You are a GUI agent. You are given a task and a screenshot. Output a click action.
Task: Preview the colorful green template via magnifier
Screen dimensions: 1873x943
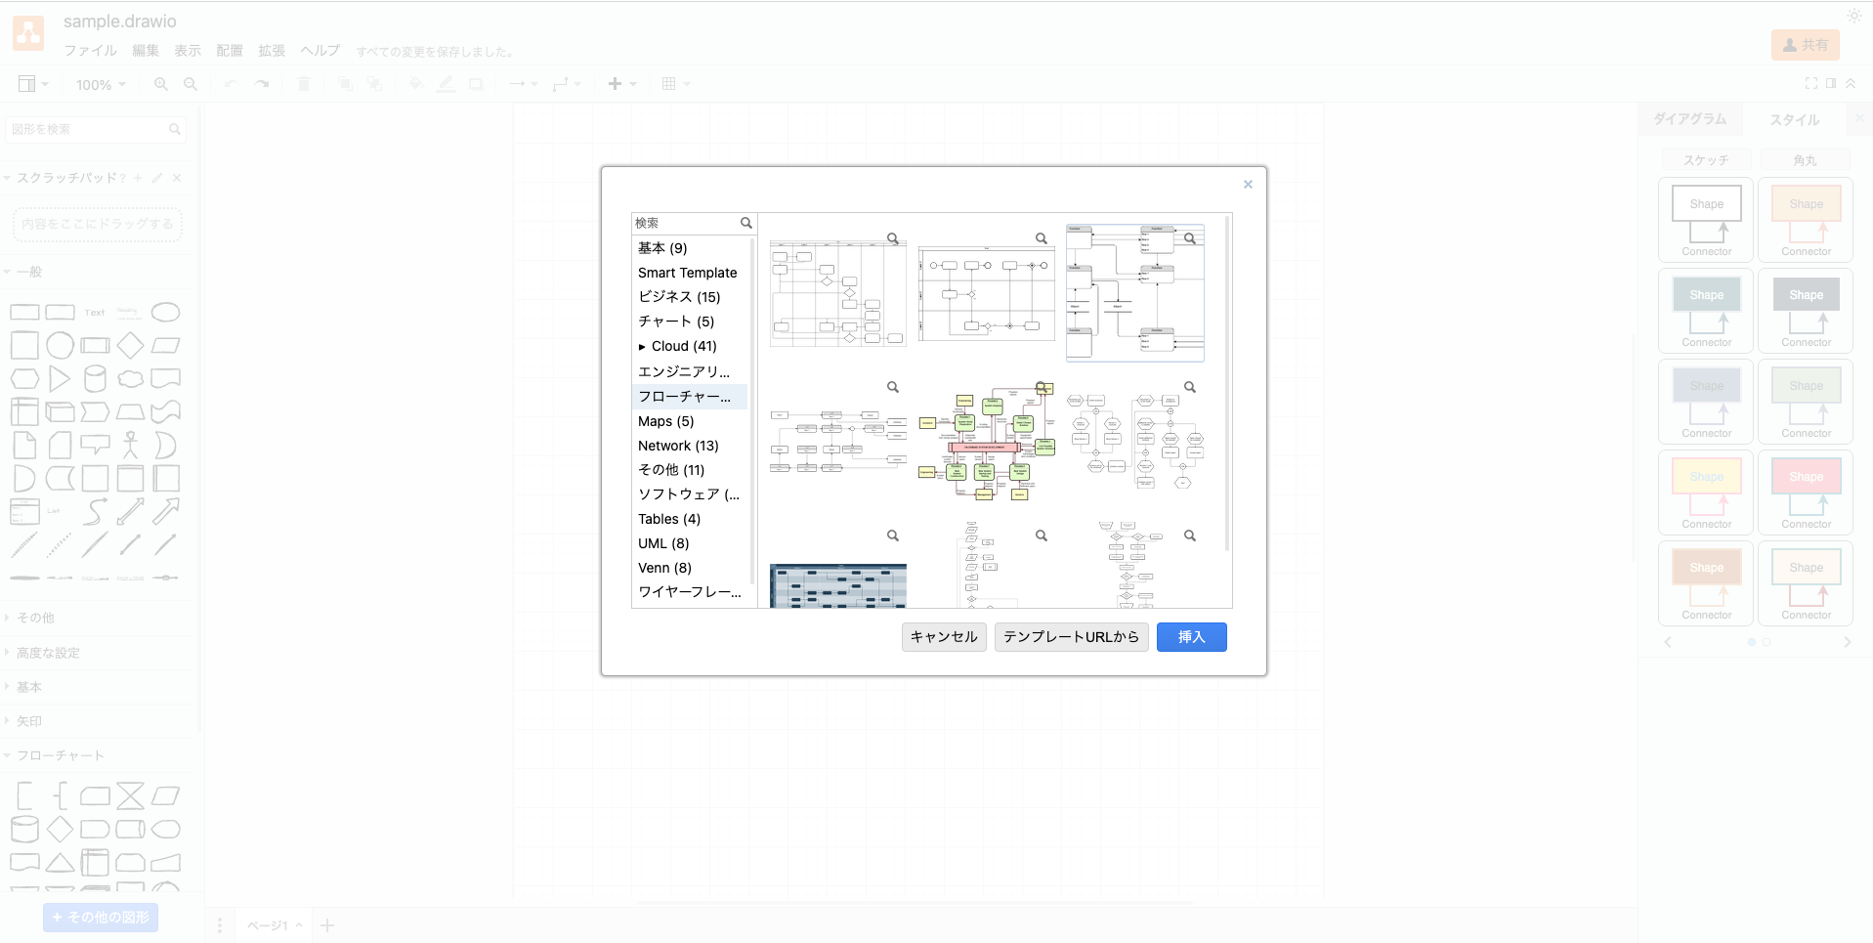click(x=1042, y=387)
